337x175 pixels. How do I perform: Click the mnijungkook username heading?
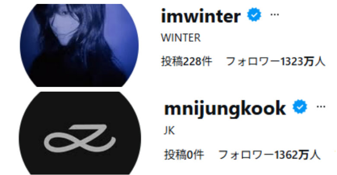click(x=225, y=109)
